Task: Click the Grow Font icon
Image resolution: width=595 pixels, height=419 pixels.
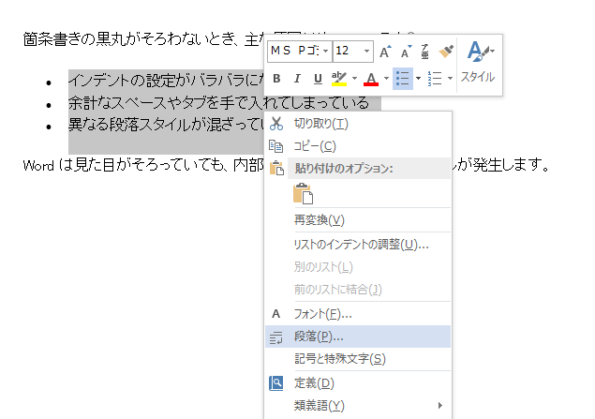Action: pyautogui.click(x=385, y=52)
